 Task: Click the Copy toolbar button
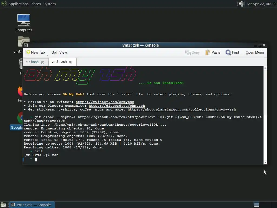click(192, 52)
